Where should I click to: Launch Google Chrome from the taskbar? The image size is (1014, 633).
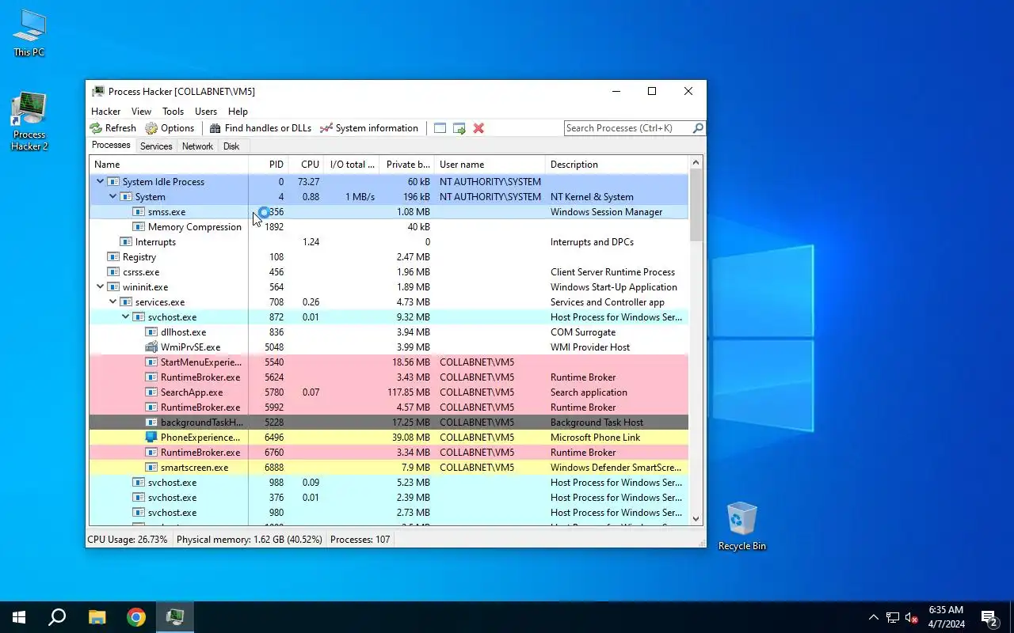pyautogui.click(x=136, y=617)
